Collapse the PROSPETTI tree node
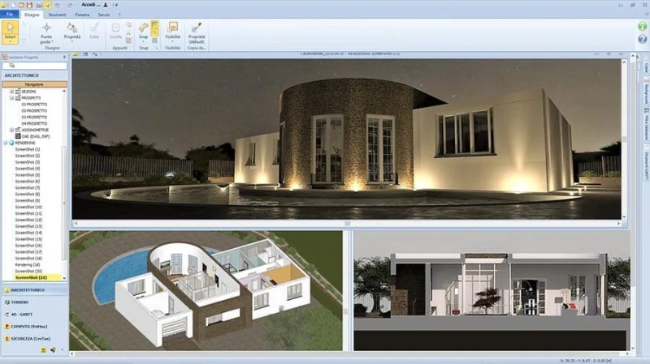 pos(11,98)
